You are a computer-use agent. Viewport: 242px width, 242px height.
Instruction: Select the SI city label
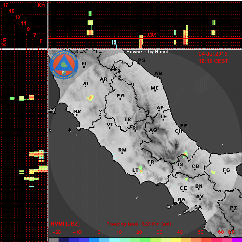[x=86, y=84]
